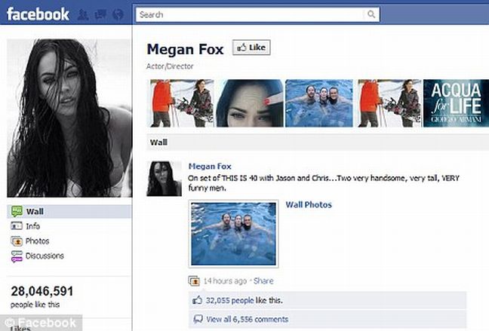This screenshot has width=489, height=331.
Task: Go to Photos in the left sidebar
Action: click(x=37, y=241)
